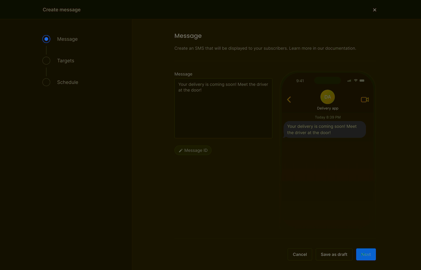Click the signal strength bars icon

click(x=349, y=81)
